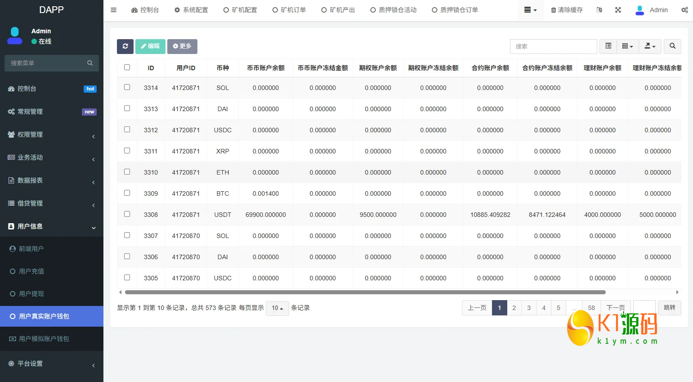Viewport: 693px width, 382px height.
Task: Click the refresh table button
Action: [x=125, y=46]
